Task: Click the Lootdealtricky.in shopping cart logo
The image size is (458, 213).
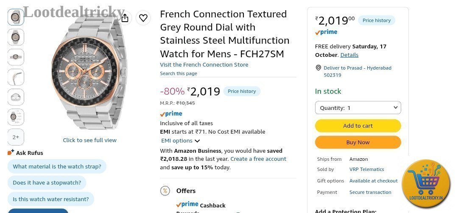Action: [x=426, y=183]
